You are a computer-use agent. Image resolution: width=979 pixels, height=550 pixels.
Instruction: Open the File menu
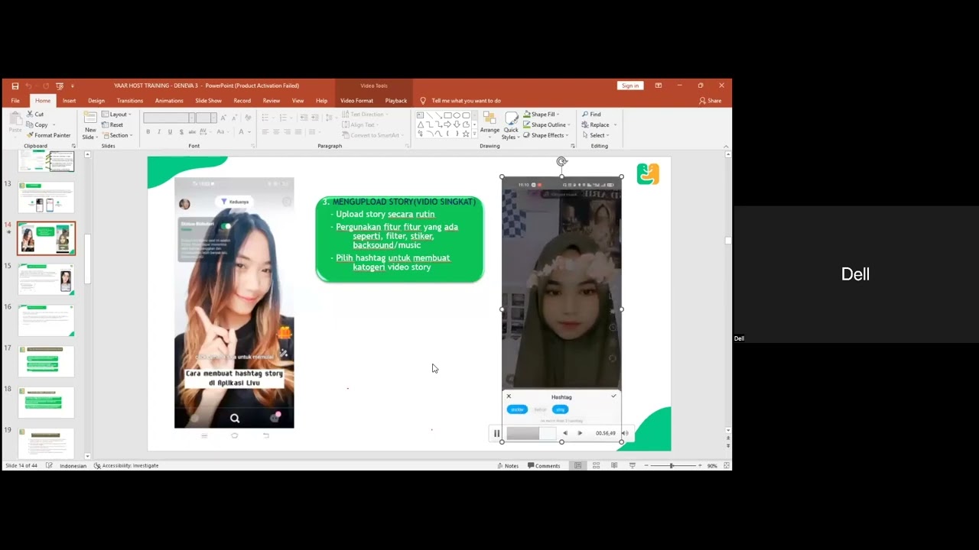pyautogui.click(x=15, y=100)
